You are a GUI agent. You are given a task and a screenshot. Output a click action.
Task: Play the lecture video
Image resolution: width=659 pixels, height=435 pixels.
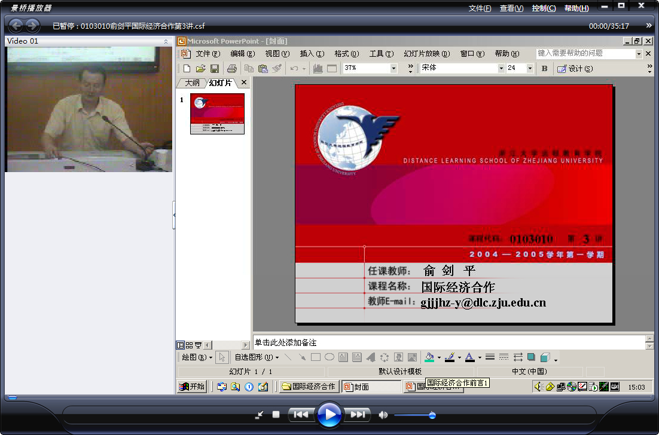(x=329, y=415)
